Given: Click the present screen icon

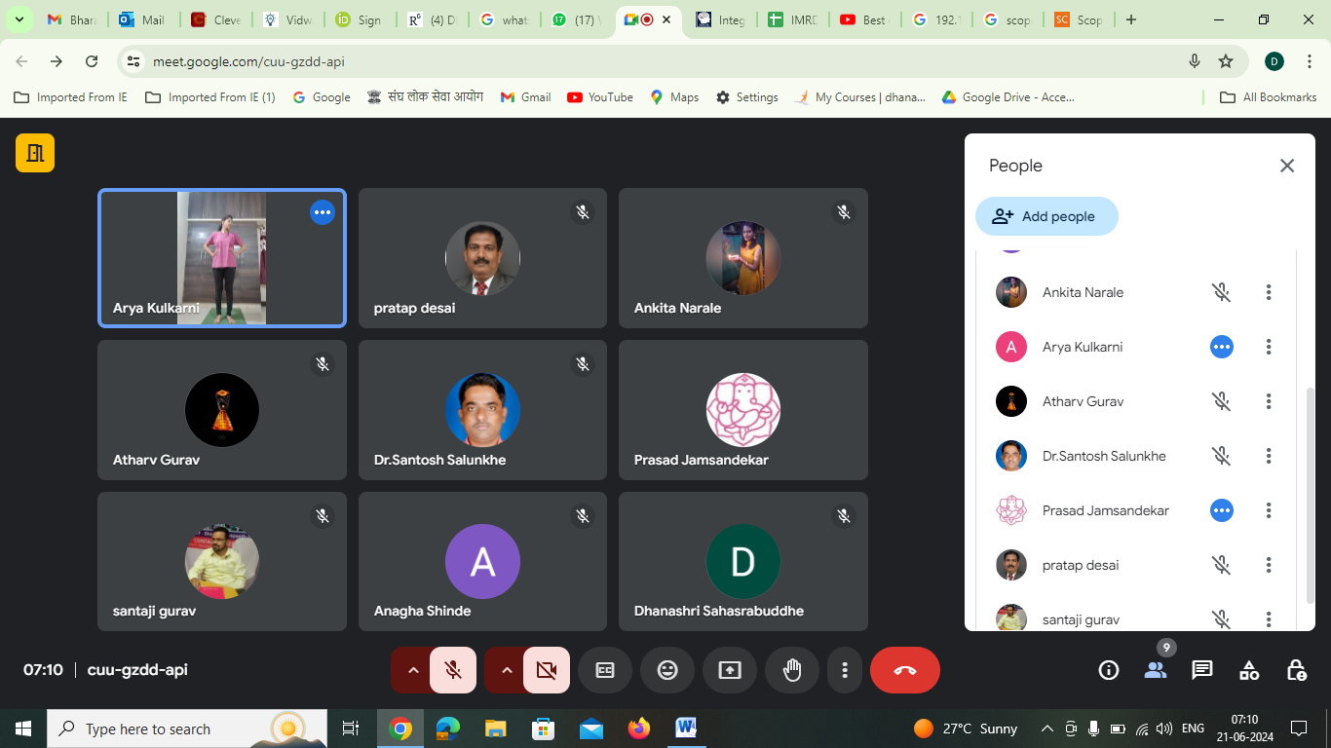Looking at the screenshot, I should click(730, 670).
